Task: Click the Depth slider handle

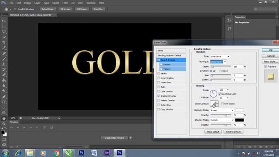Action: tap(212, 67)
